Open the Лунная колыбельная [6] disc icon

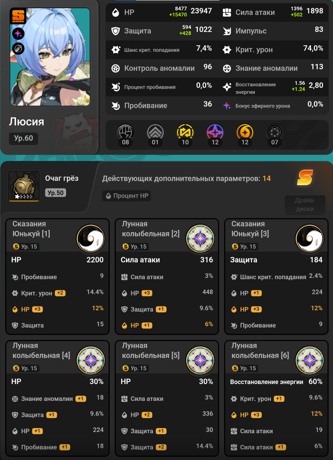pyautogui.click(x=310, y=360)
